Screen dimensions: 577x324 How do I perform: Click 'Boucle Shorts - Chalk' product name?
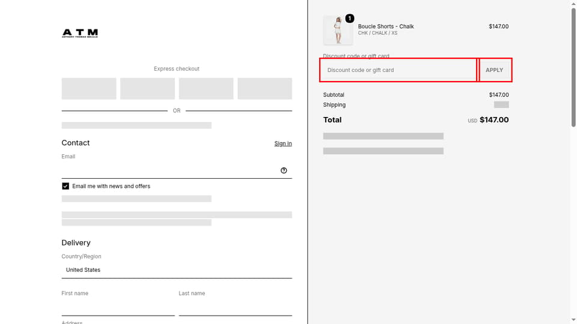tap(386, 26)
